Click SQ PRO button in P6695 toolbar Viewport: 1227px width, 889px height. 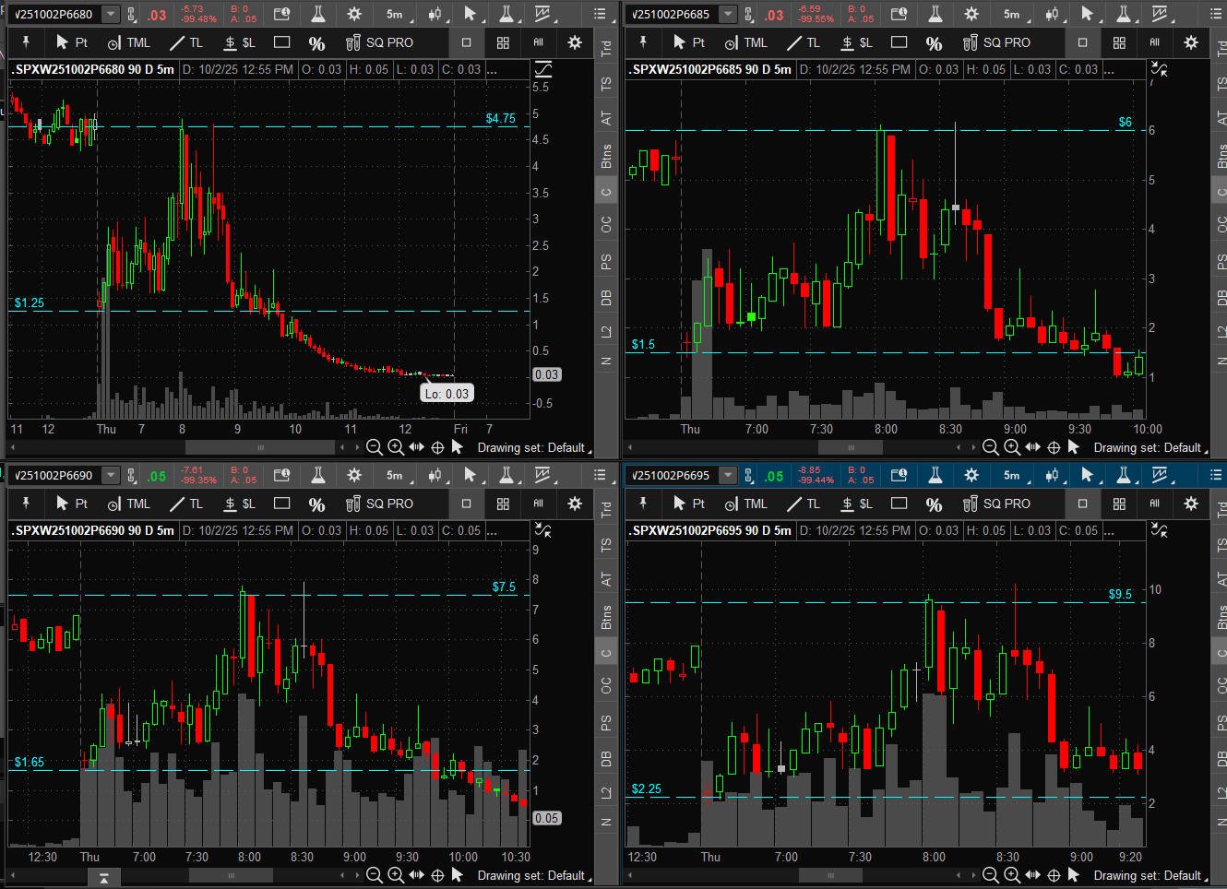click(996, 504)
